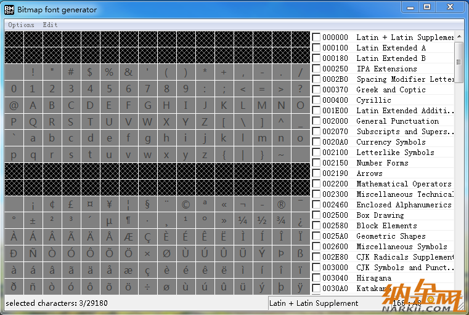Check the Arrows checkbox
The width and height of the screenshot is (469, 315).
pos(316,173)
